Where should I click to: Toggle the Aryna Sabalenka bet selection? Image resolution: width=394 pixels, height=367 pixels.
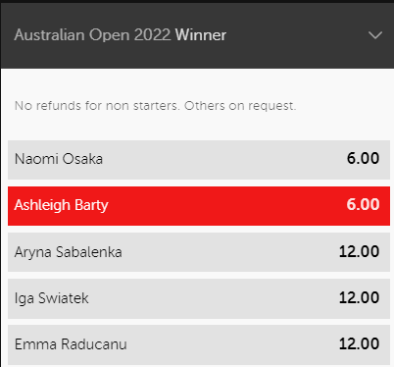click(199, 252)
